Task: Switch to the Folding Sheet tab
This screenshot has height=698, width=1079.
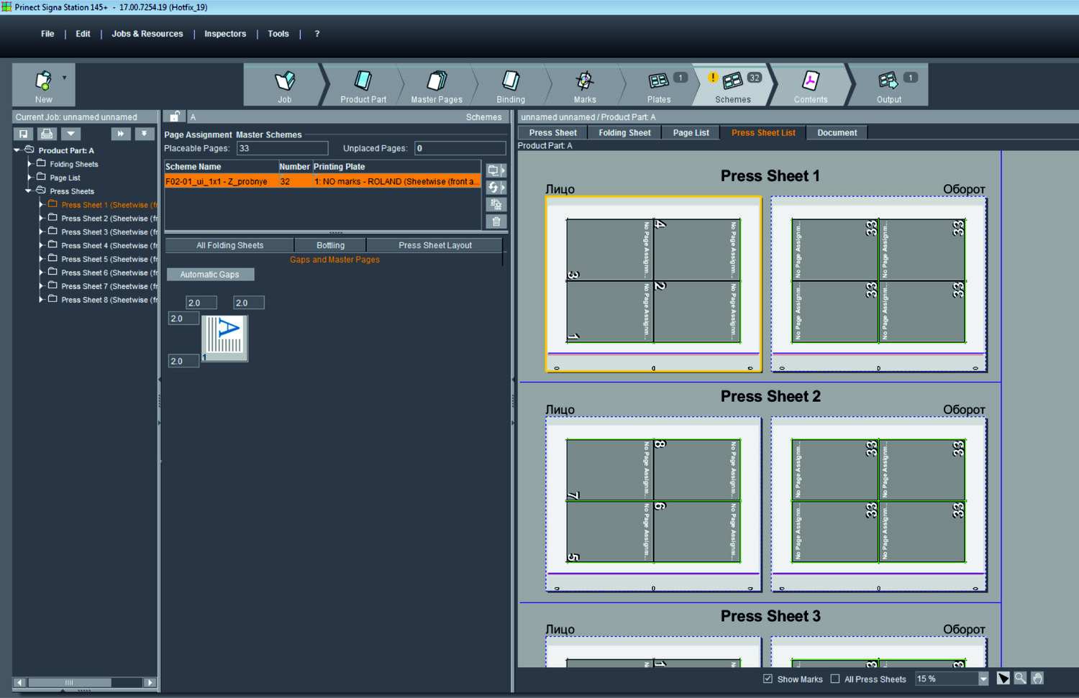Action: coord(624,133)
